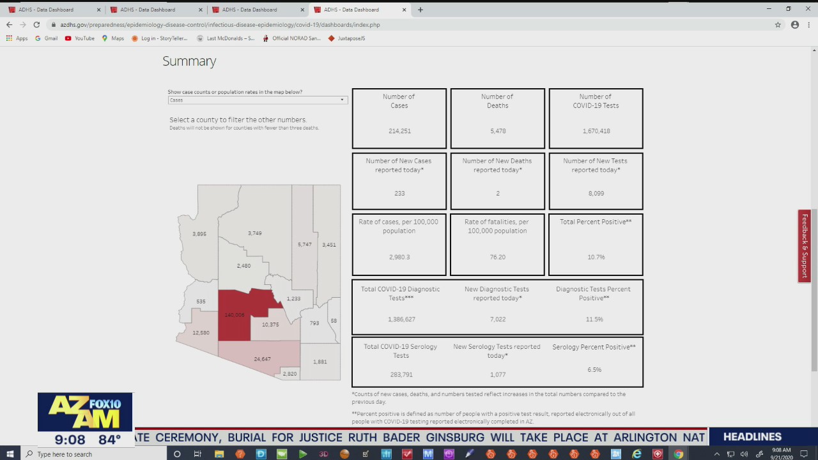Click the Diagnostic Tests Percent Positive value
This screenshot has width=818, height=460.
point(594,319)
